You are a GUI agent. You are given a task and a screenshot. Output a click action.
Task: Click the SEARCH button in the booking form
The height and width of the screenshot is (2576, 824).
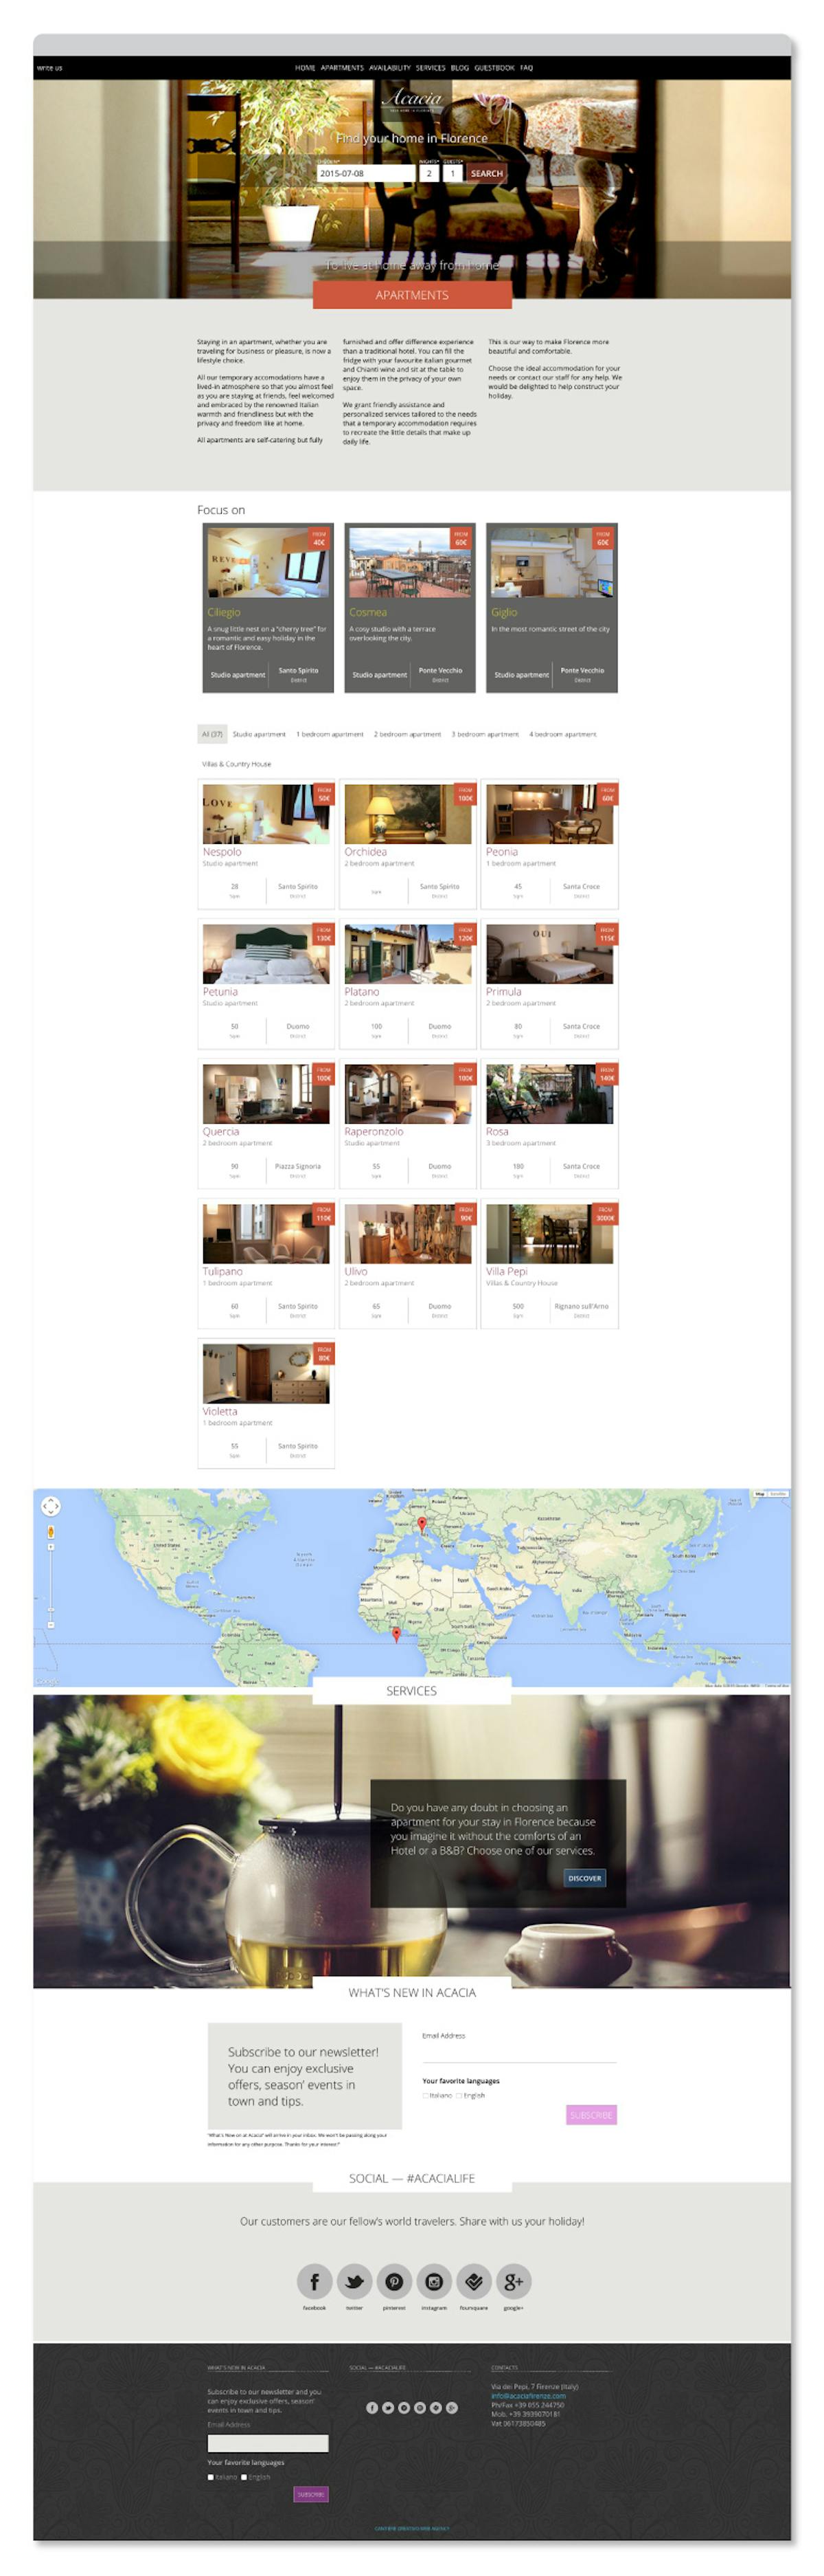pos(486,173)
